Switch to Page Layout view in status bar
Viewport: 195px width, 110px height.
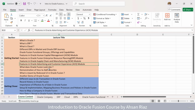pyautogui.click(x=159, y=101)
